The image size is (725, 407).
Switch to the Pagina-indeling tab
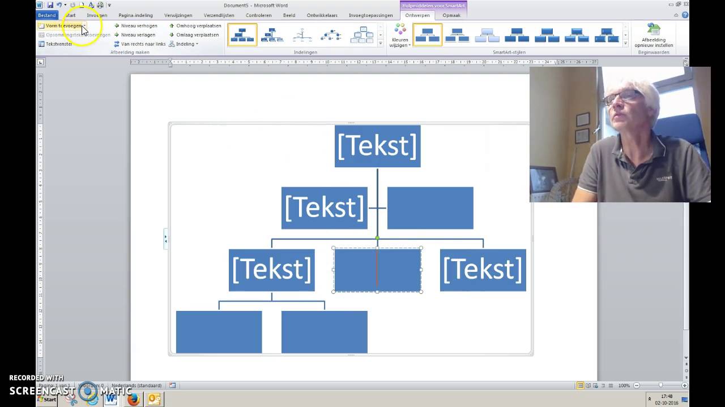[x=135, y=15]
